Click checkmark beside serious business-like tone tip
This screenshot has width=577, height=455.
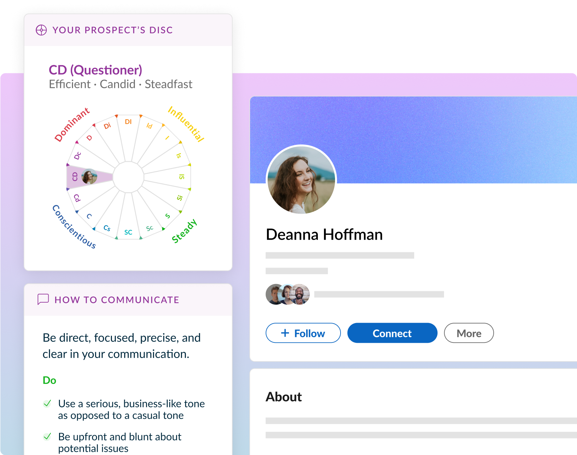[47, 403]
